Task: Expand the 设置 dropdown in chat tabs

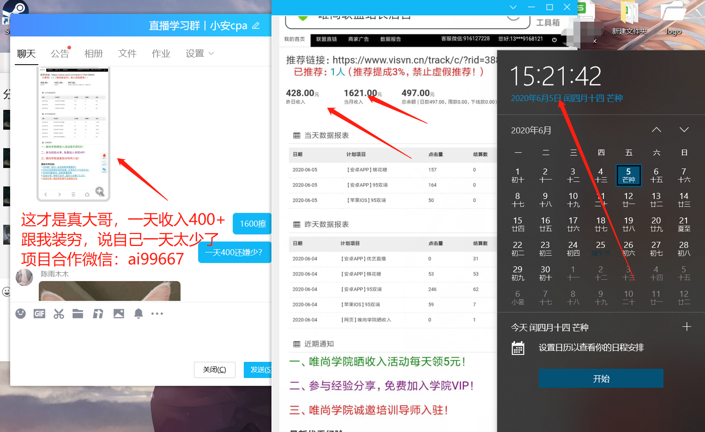Action: (199, 54)
